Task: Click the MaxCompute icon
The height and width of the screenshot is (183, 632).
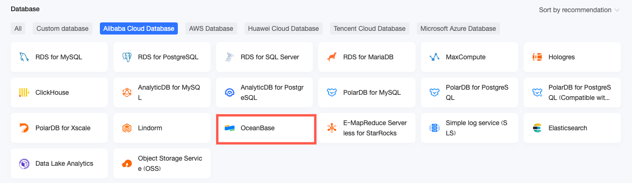Action: click(435, 57)
